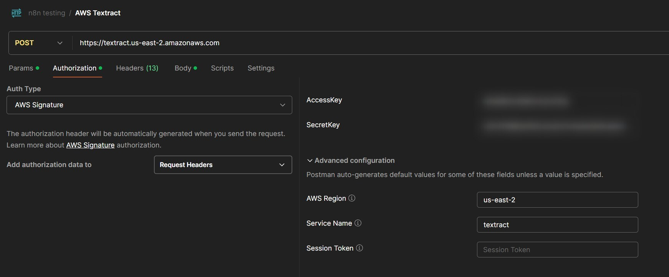Open the Headers (13) tab

click(137, 68)
